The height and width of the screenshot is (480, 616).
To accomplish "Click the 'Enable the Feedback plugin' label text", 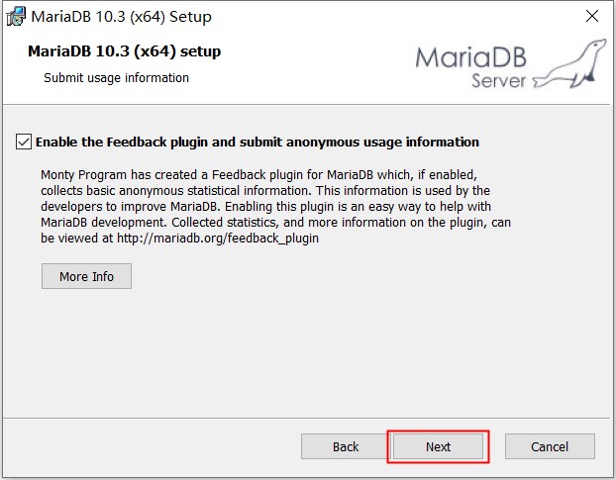I will (257, 142).
